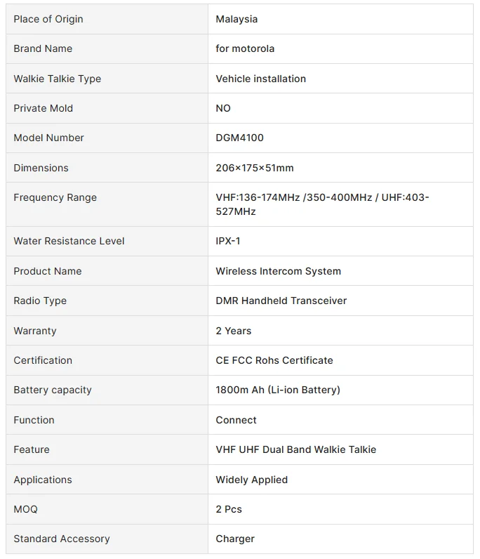Click the 2 Years warranty value
The height and width of the screenshot is (559, 480).
tap(233, 331)
